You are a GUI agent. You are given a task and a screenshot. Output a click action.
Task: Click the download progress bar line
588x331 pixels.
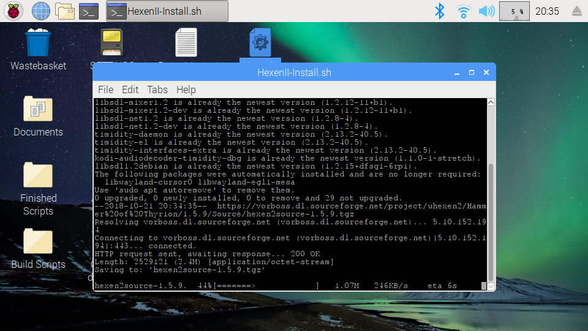click(276, 286)
